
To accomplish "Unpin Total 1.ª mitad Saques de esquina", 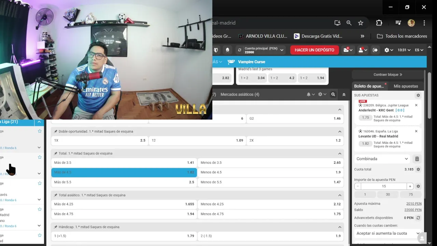I will pos(56,153).
